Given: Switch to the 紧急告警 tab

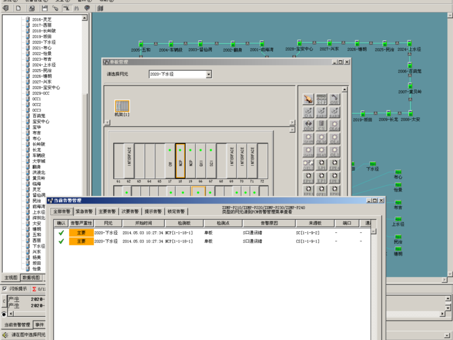Looking at the screenshot, I should (85, 211).
